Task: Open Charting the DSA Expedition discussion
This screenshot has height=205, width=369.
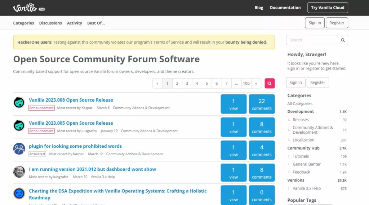Action: tap(118, 194)
